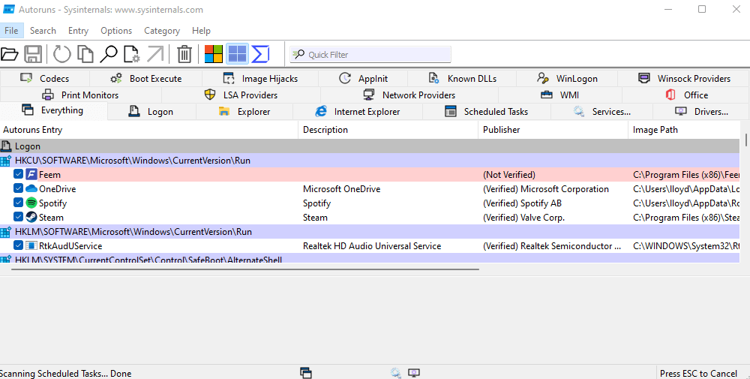Open the Options menu

tap(116, 31)
